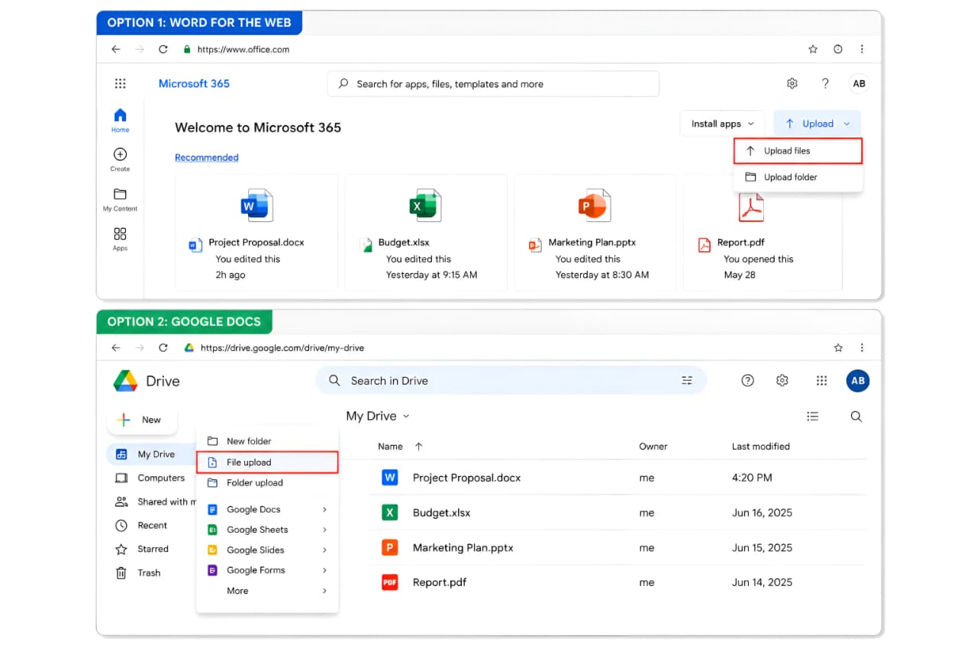Screen dimensions: 977x651
Task: Reload the Google Drive page
Action: point(163,347)
